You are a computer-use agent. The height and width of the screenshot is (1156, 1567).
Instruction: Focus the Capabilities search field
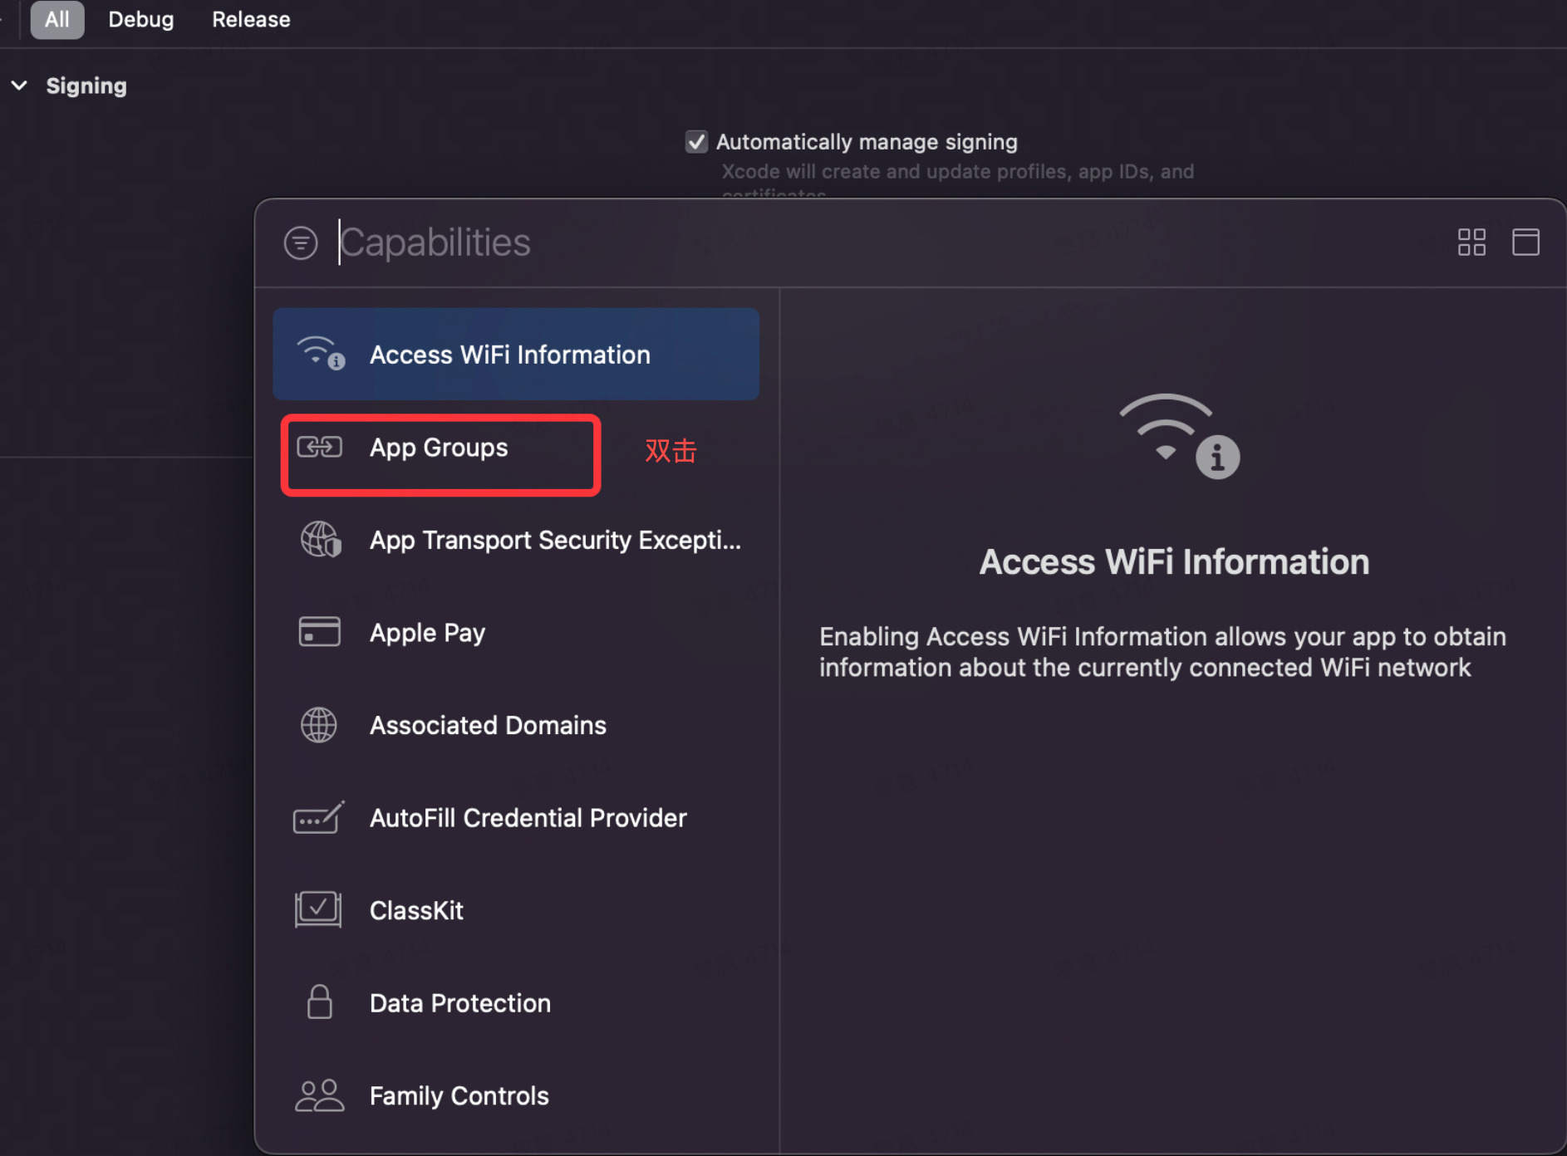pyautogui.click(x=889, y=242)
